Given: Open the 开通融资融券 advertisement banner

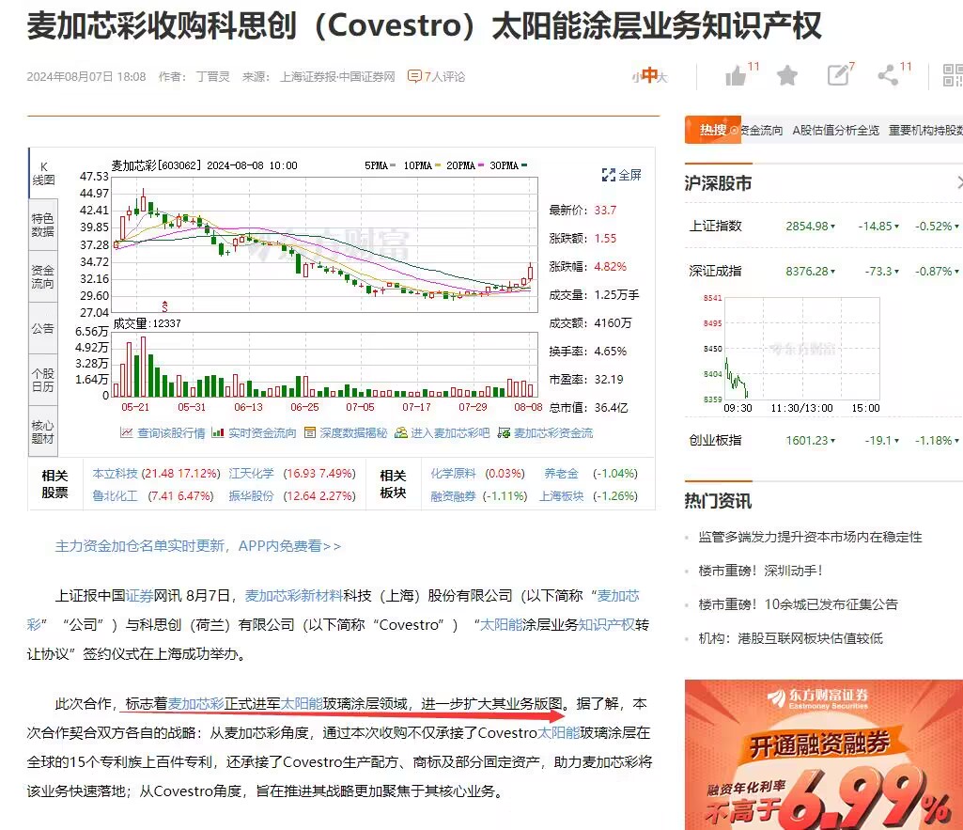Looking at the screenshot, I should pyautogui.click(x=824, y=755).
